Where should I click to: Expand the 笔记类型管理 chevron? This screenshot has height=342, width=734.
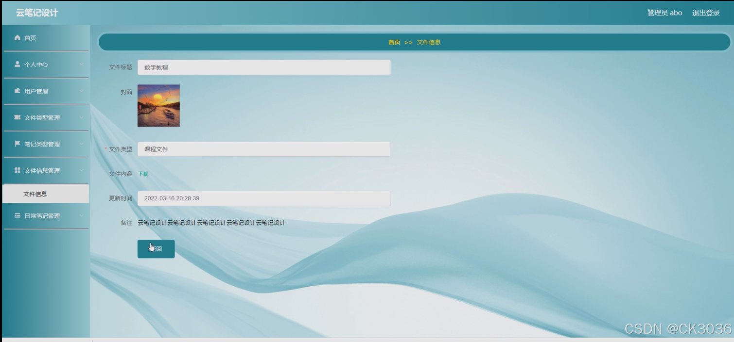(x=81, y=144)
